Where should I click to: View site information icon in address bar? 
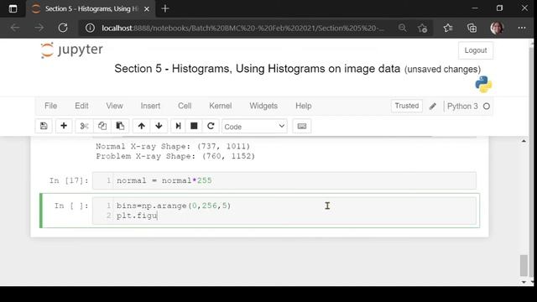pos(90,28)
